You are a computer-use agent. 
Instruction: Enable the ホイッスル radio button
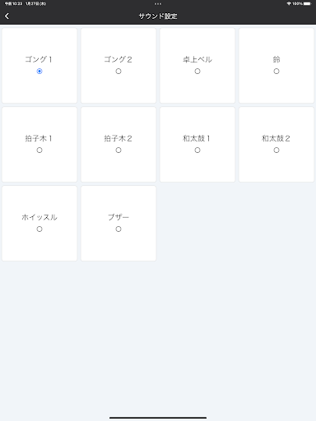(39, 229)
